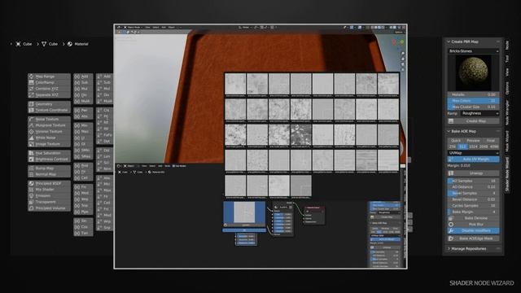Add a Principled BSDF shader

(49, 183)
